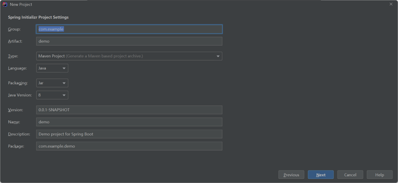This screenshot has height=183, width=398.
Task: Click the Java Version label
Action: point(20,95)
